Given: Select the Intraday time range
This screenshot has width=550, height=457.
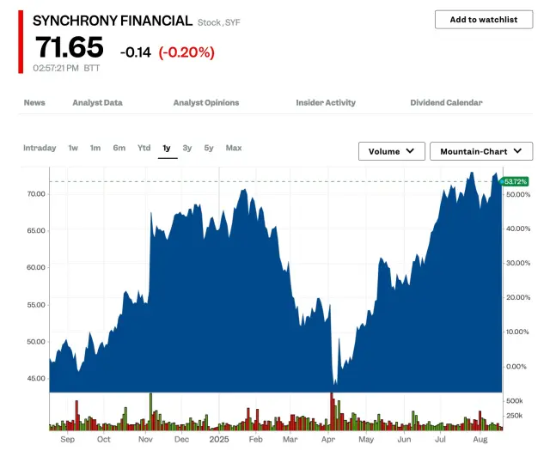Looking at the screenshot, I should (x=40, y=148).
